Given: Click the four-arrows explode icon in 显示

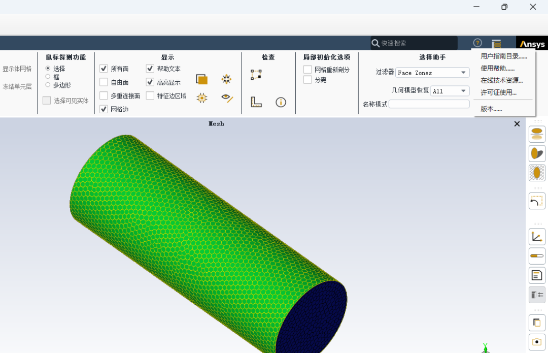Looking at the screenshot, I should pyautogui.click(x=226, y=79).
